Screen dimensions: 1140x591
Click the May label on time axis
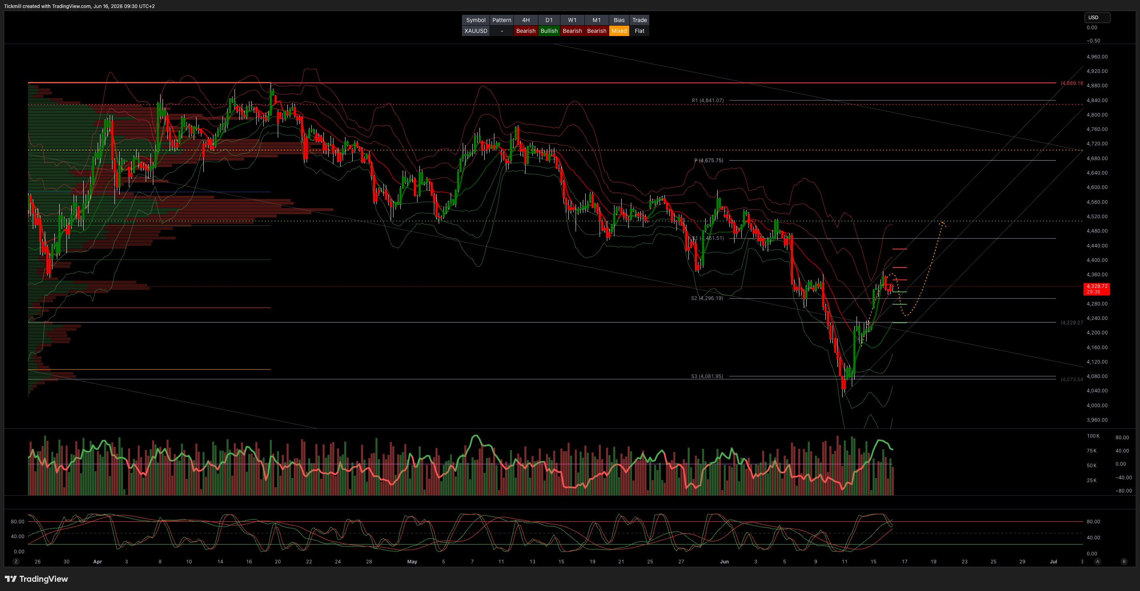pos(412,561)
